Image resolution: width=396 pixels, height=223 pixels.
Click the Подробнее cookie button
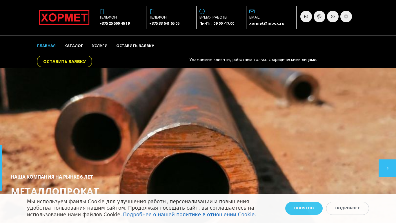(x=348, y=208)
